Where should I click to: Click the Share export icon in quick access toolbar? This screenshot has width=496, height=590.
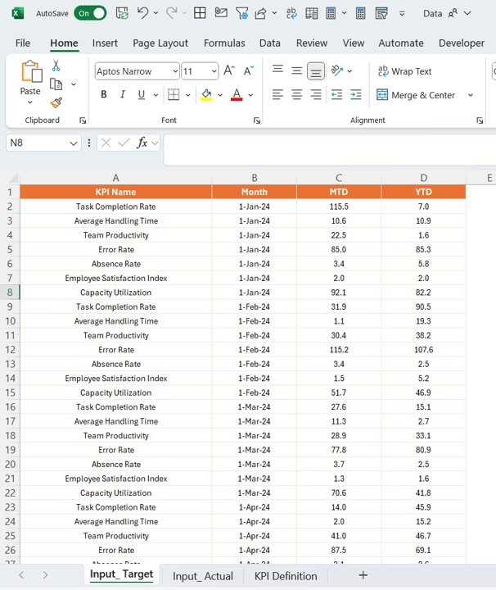click(260, 14)
